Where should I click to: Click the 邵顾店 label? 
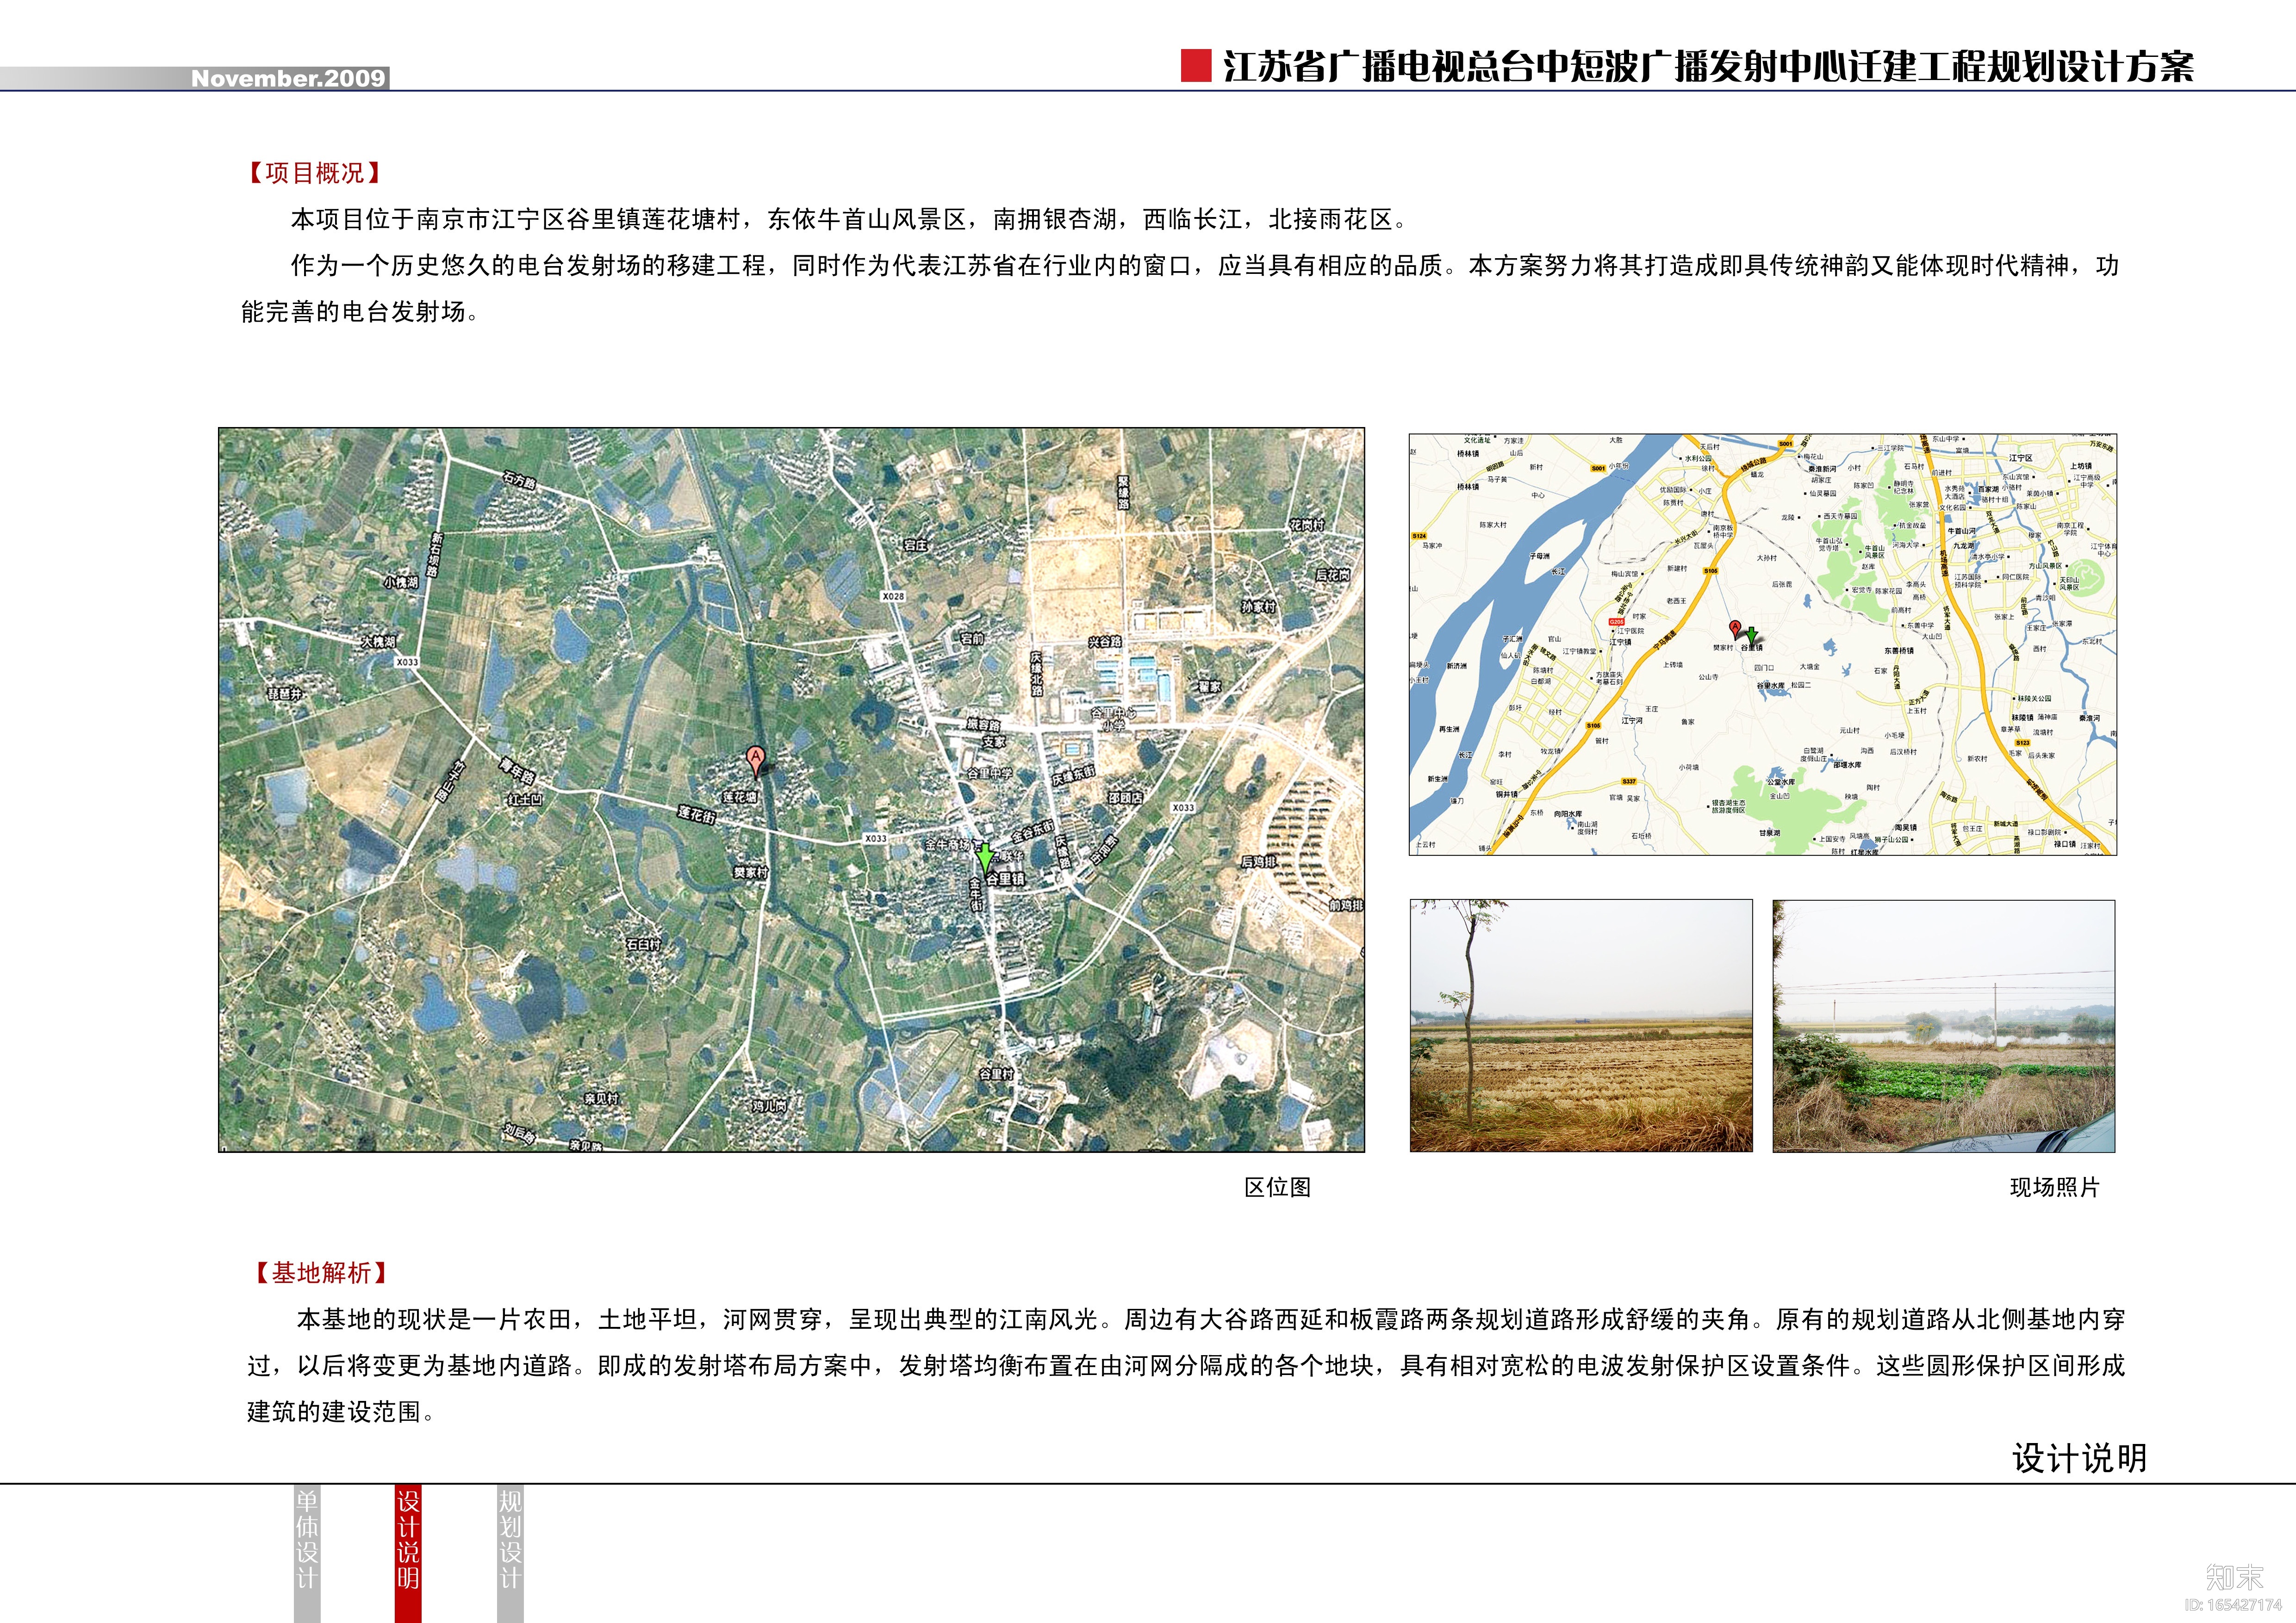1125,799
